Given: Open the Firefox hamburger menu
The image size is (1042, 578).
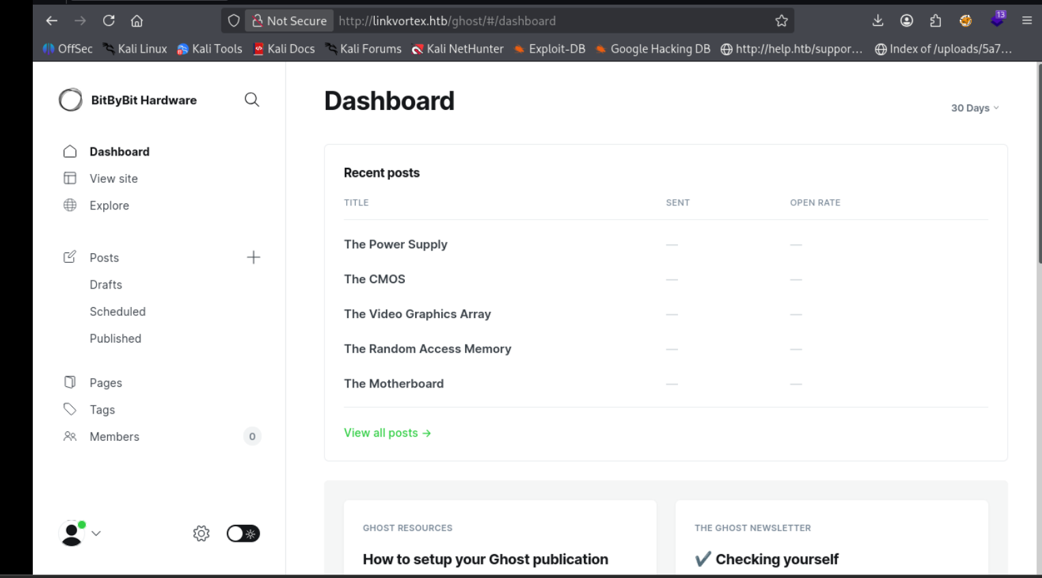Looking at the screenshot, I should (x=1026, y=21).
